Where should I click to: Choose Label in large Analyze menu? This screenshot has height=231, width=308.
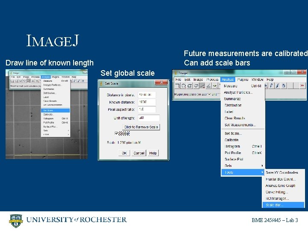243,112
